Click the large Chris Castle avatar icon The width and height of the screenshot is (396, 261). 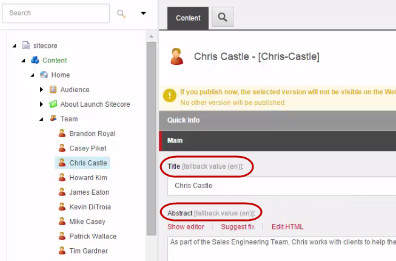(x=176, y=56)
